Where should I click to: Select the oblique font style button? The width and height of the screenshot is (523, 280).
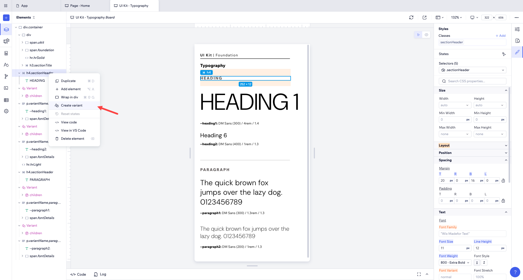click(x=484, y=263)
